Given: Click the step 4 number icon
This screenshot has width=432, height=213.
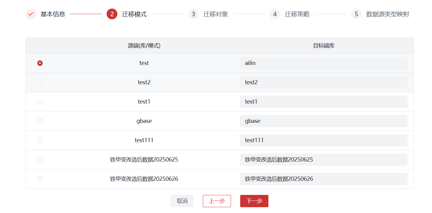Looking at the screenshot, I should 275,14.
